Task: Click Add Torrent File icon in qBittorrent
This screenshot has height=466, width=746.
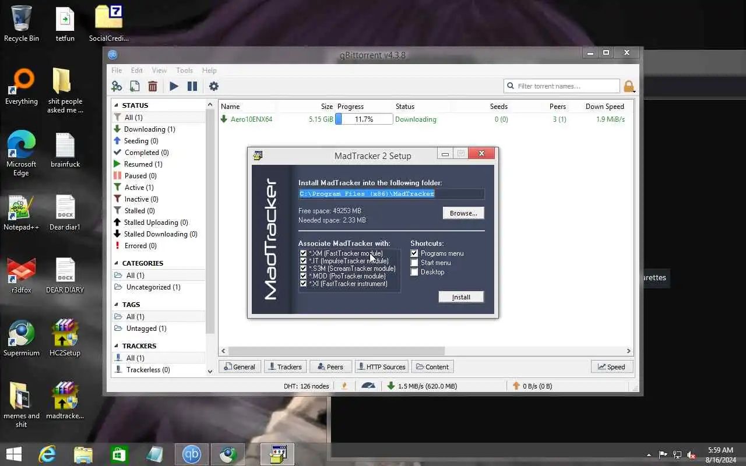Action: 135,86
